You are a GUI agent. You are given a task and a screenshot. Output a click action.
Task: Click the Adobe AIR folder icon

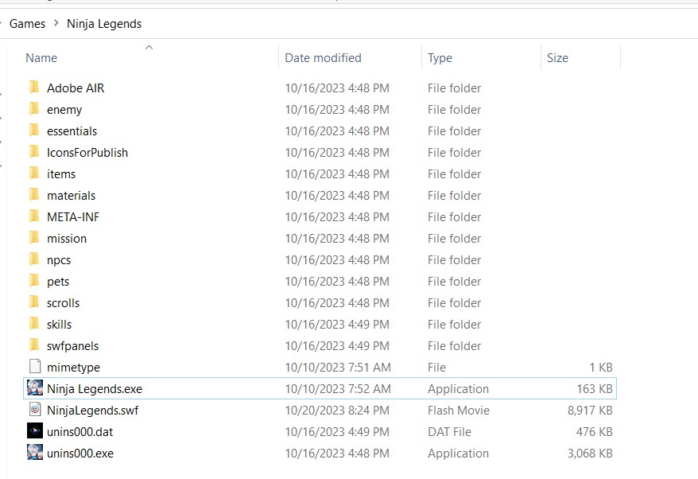tap(34, 88)
